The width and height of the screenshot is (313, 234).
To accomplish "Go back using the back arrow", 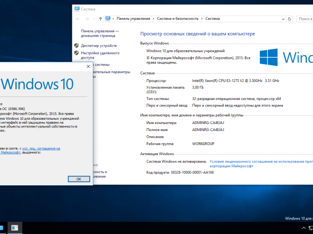I will point(78,19).
